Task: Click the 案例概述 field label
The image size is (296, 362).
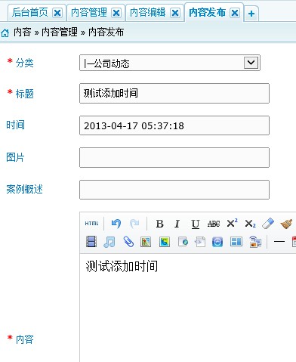Action: point(24,189)
